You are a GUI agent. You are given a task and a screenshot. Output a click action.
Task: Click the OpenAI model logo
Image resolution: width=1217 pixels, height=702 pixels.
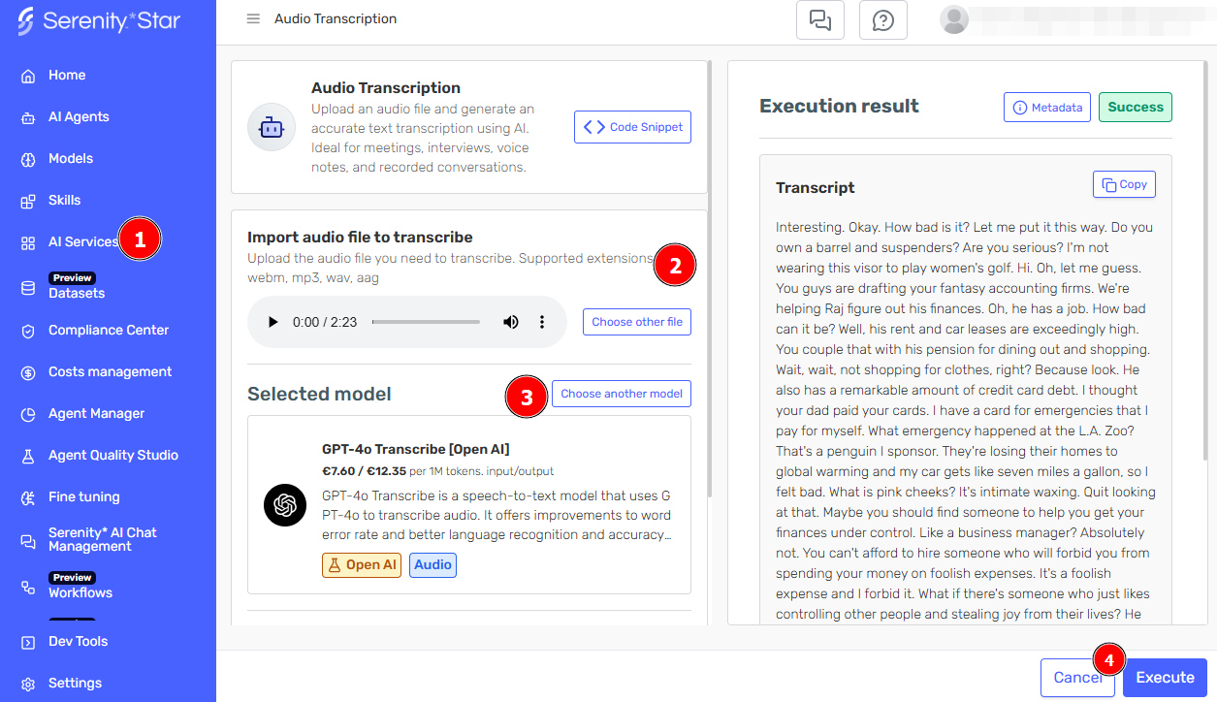pos(285,505)
